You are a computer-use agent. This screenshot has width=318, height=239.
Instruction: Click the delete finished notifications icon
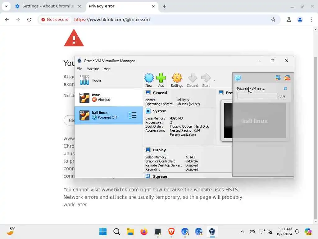click(x=287, y=78)
